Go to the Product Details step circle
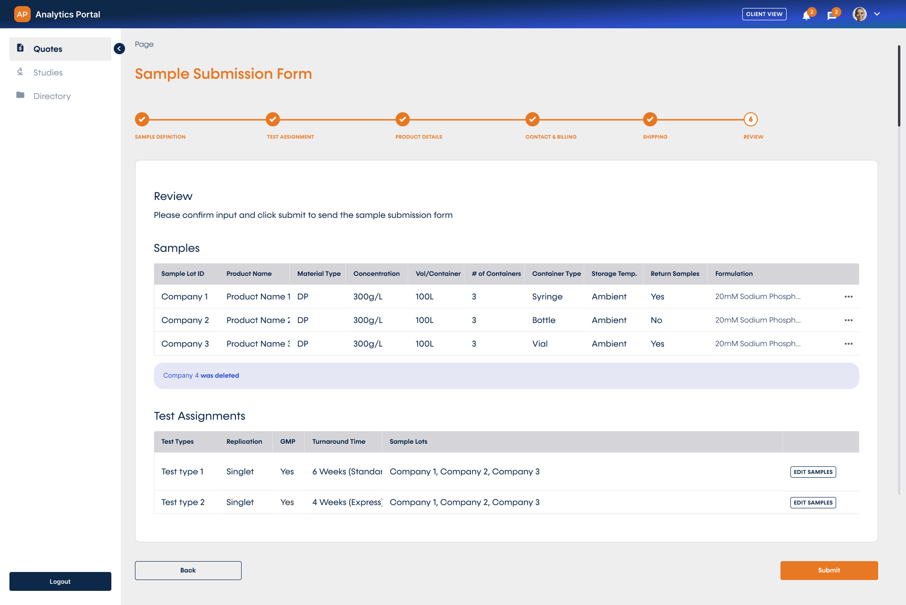The width and height of the screenshot is (906, 605). click(403, 119)
